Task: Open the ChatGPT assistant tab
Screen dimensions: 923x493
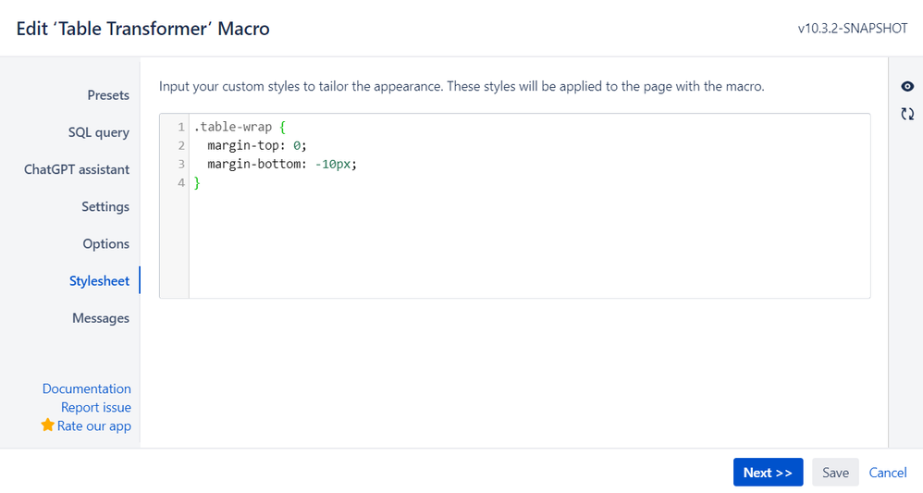Action: click(77, 169)
